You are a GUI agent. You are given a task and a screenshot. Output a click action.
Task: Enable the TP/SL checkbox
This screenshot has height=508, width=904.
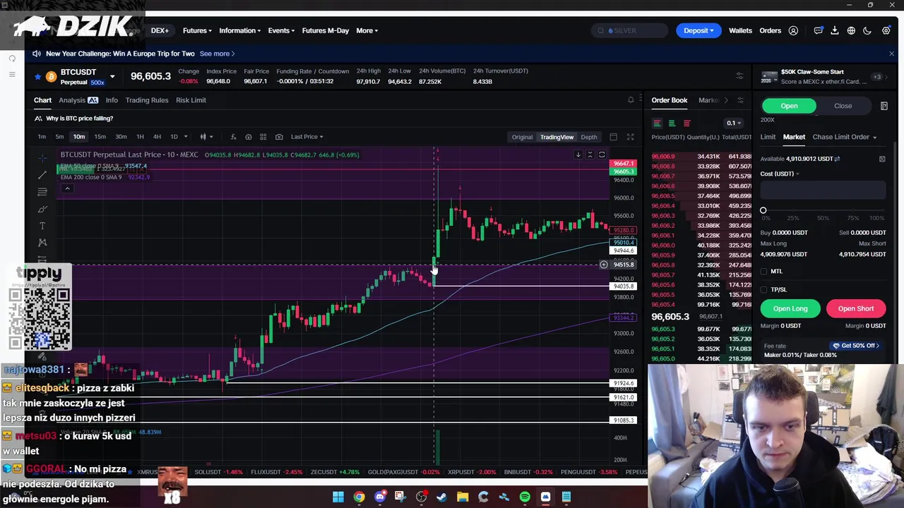764,290
